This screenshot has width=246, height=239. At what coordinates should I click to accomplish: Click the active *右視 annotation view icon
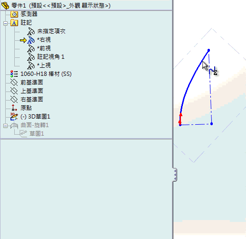coord(31,40)
